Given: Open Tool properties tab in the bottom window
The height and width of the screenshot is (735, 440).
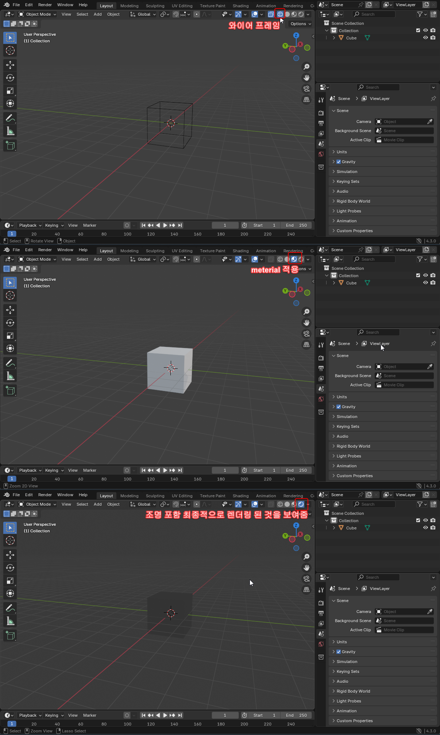Looking at the screenshot, I should [x=321, y=590].
